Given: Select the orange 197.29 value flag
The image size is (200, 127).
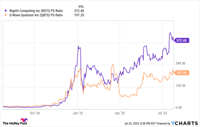Looking at the screenshot, I should [x=182, y=73].
